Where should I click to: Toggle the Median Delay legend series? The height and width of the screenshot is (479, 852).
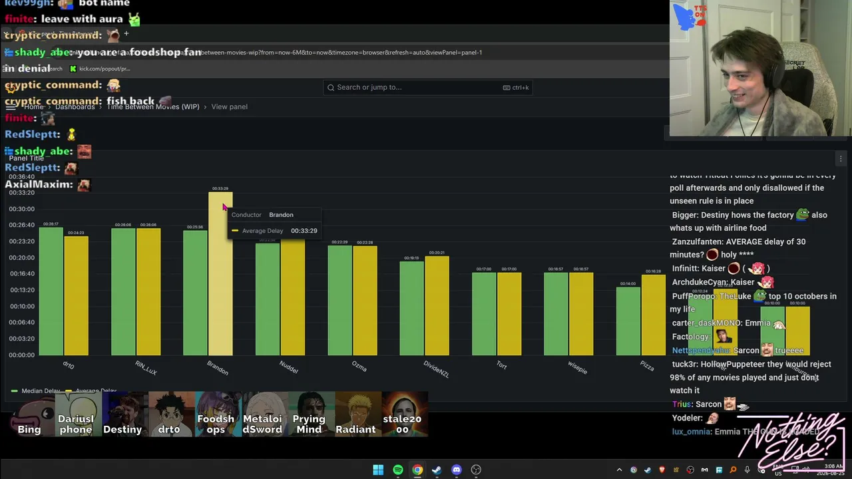(x=36, y=391)
